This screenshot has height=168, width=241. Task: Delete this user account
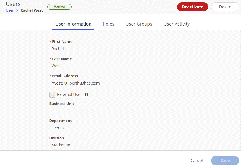225,7
